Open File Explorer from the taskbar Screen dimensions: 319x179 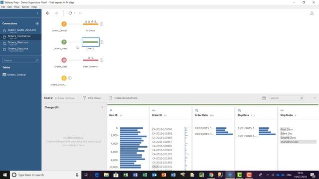click(106, 175)
